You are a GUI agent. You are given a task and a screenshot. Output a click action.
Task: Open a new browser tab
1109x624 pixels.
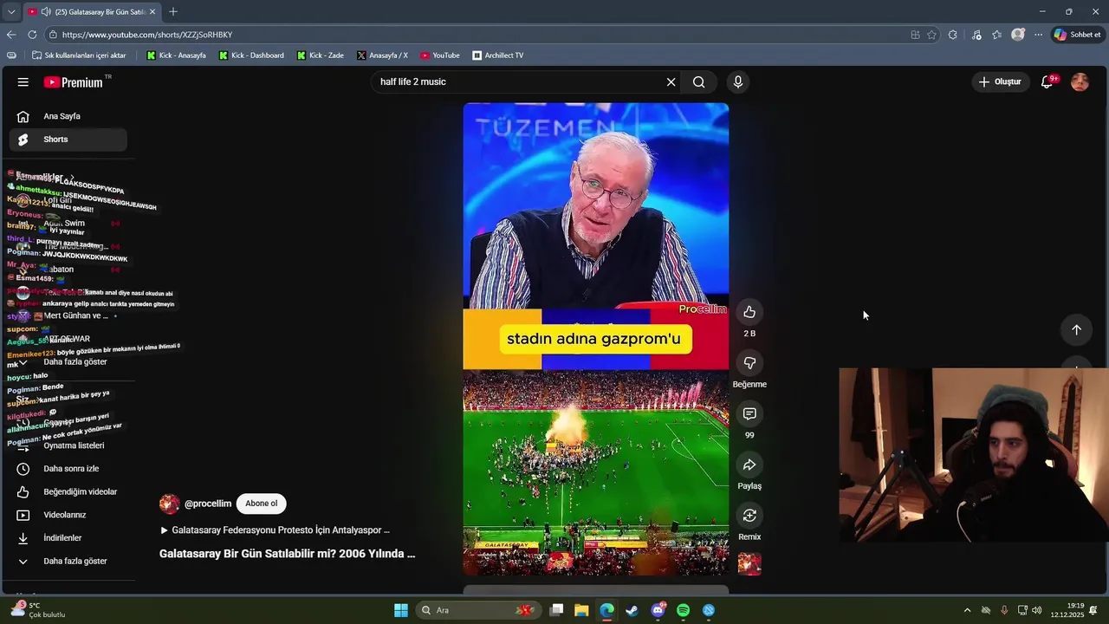coord(173,12)
